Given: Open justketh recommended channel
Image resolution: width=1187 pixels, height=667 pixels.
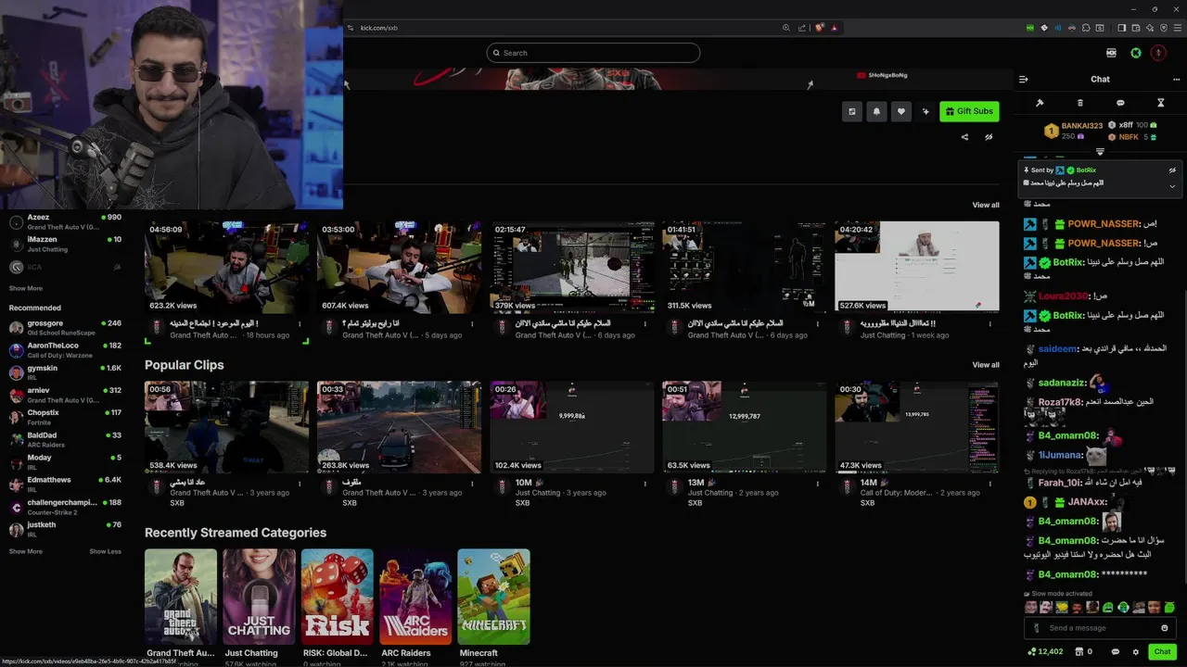Looking at the screenshot, I should coord(65,529).
